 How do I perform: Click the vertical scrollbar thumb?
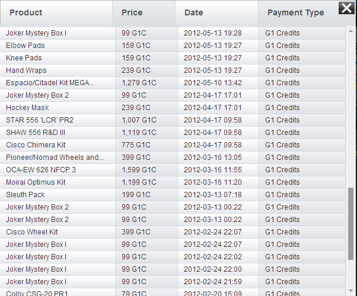(351, 224)
